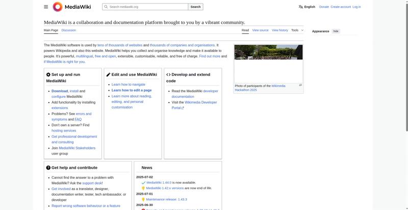408x210 pixels.
Task: Open the Main Page tab
Action: point(51,30)
